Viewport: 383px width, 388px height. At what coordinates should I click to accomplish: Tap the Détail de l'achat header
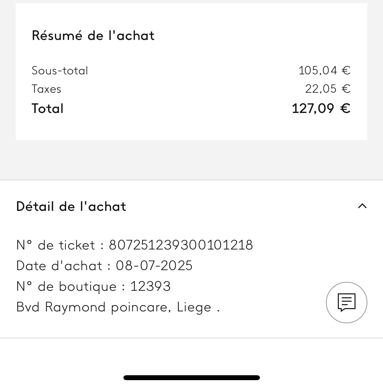coord(71,207)
